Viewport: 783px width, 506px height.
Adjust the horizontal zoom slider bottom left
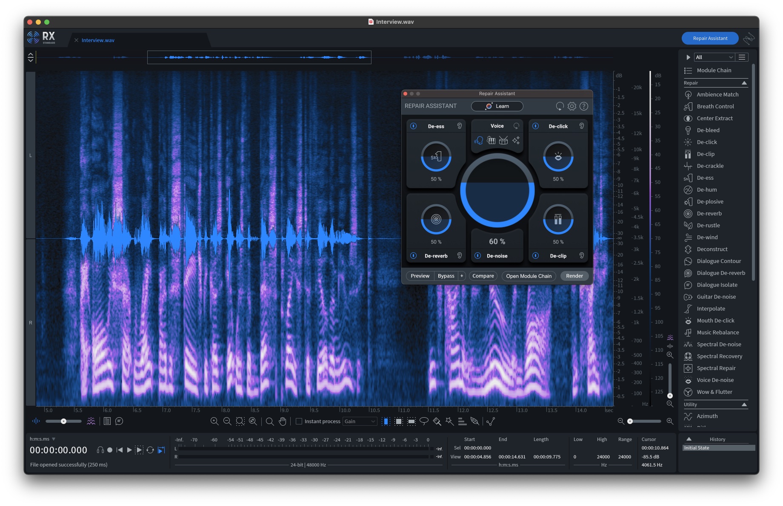pos(63,421)
